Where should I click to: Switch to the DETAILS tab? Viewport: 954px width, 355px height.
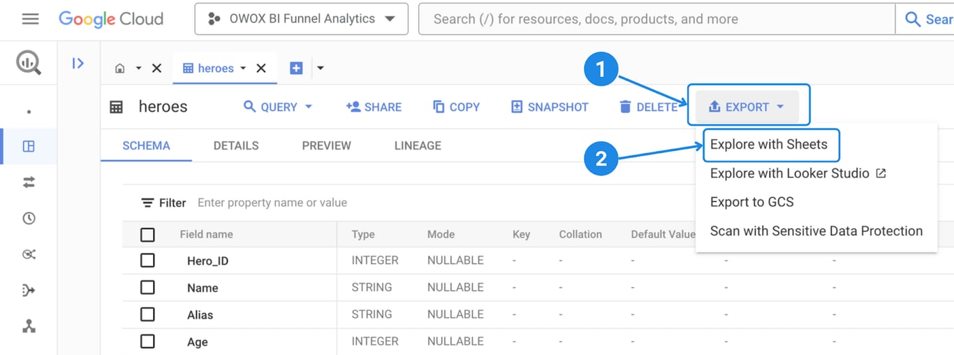click(x=236, y=145)
